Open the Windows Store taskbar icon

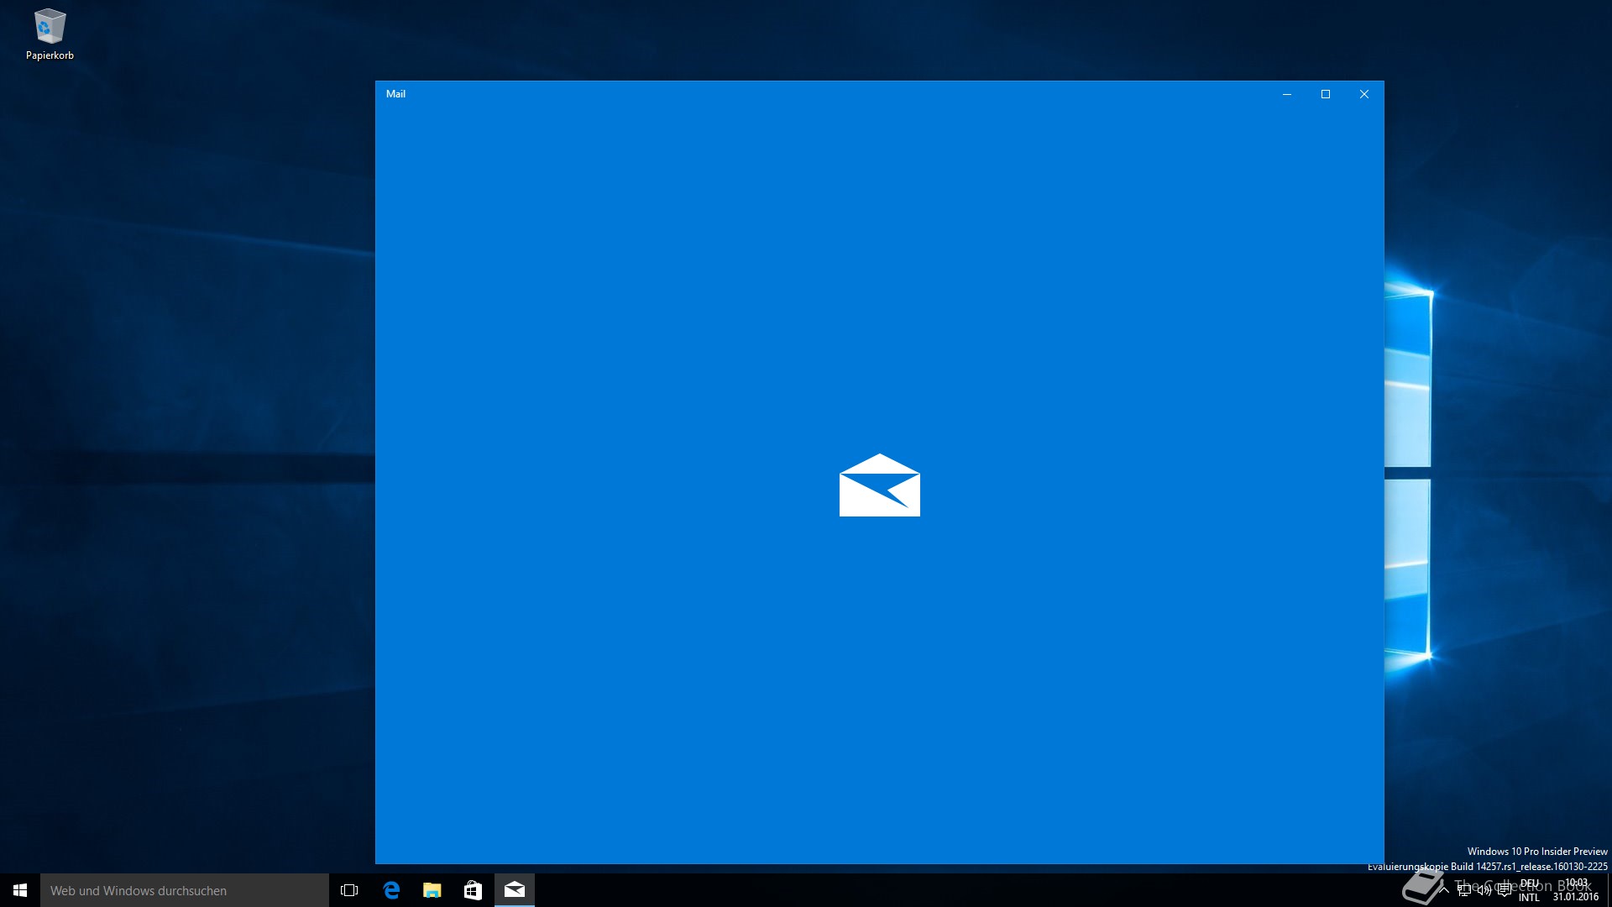[474, 890]
